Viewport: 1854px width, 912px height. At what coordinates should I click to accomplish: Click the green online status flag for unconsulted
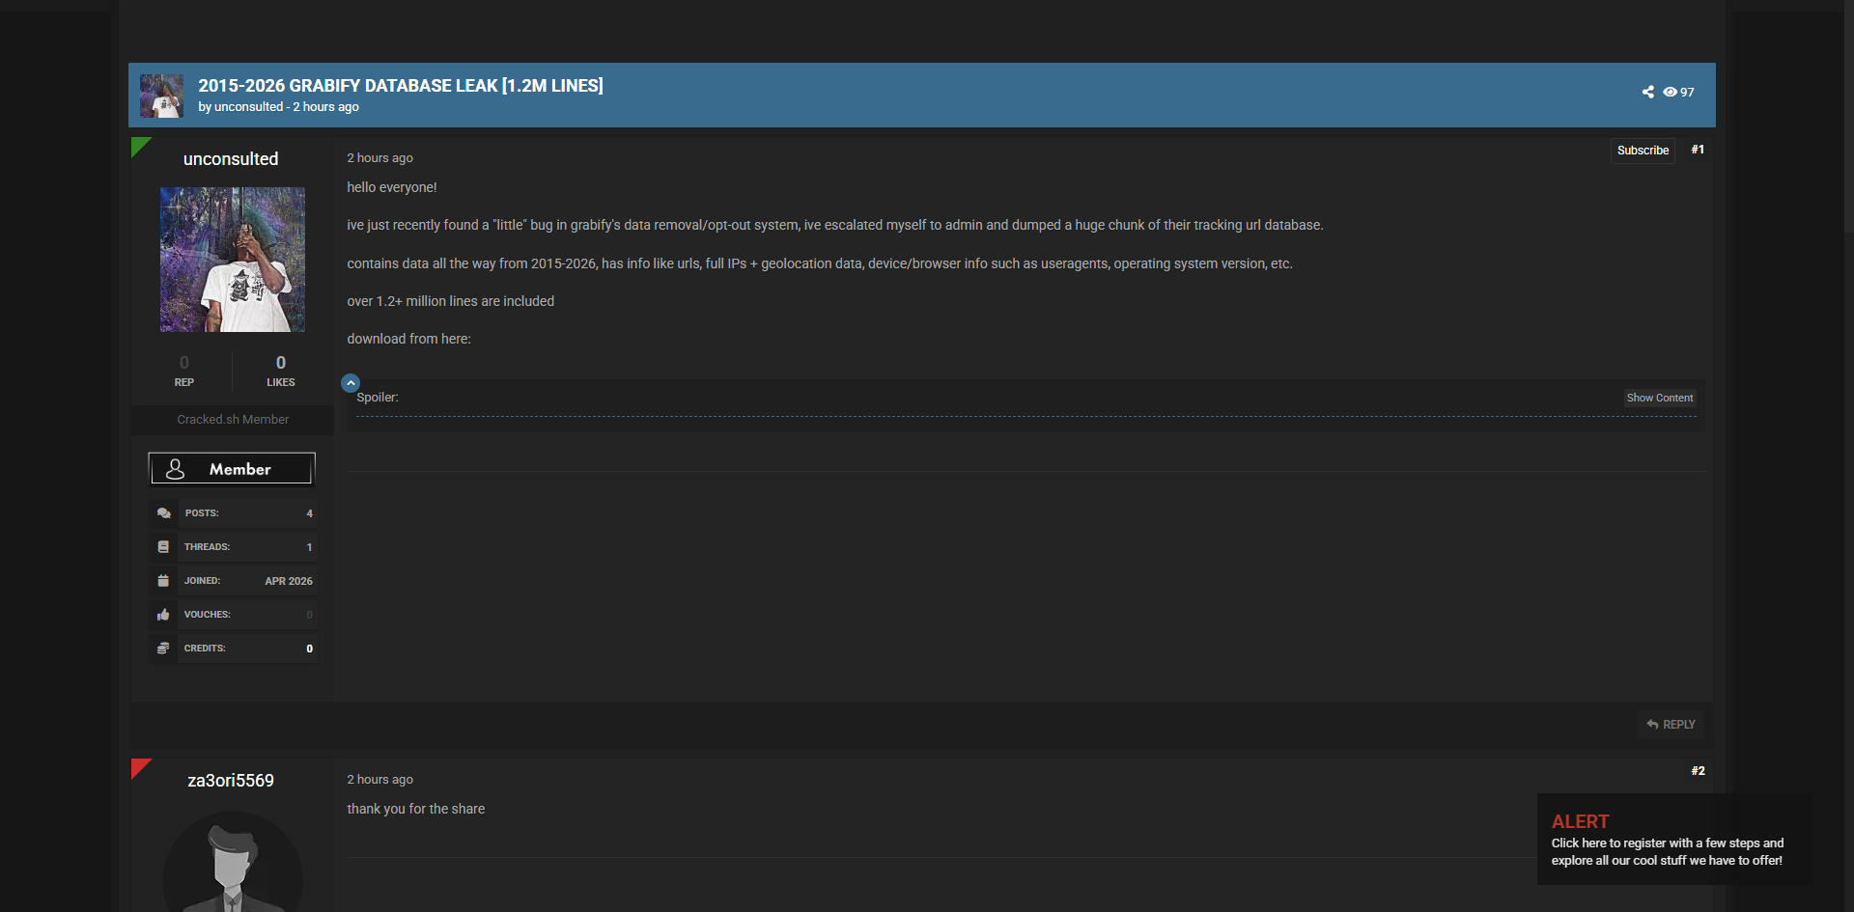tap(139, 146)
